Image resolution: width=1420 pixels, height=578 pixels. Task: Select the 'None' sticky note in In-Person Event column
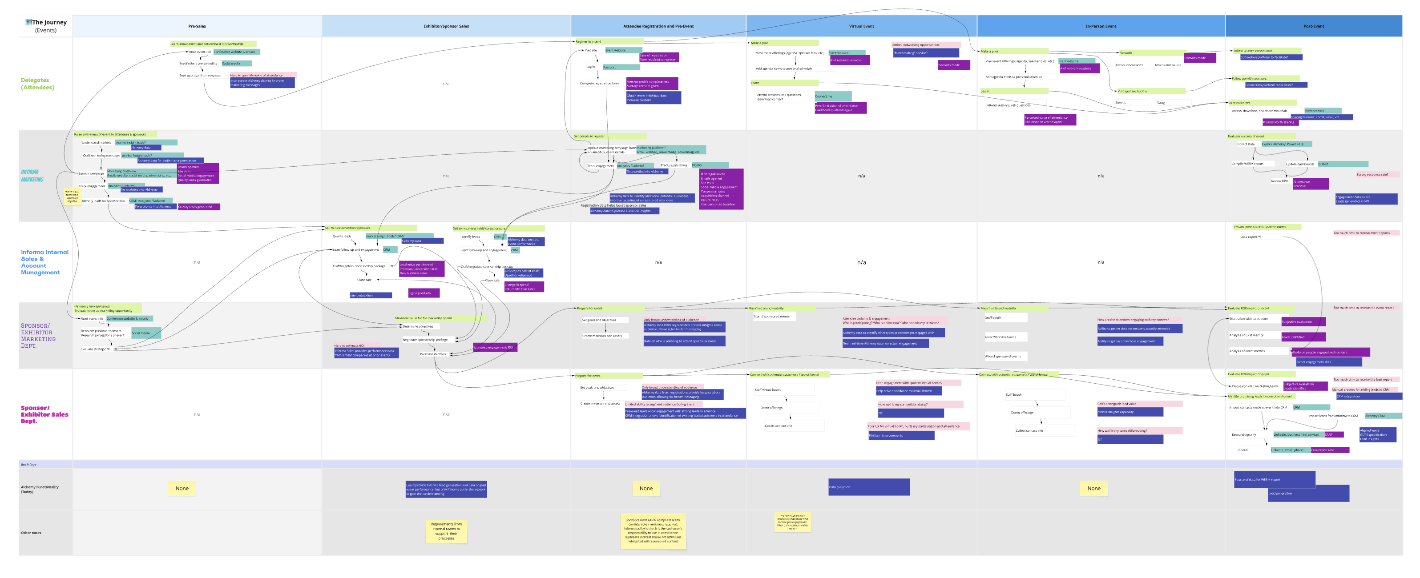1093,488
